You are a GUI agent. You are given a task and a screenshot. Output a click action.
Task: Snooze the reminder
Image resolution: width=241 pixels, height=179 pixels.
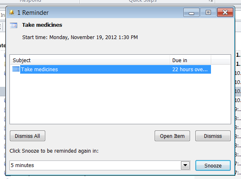pos(213,165)
